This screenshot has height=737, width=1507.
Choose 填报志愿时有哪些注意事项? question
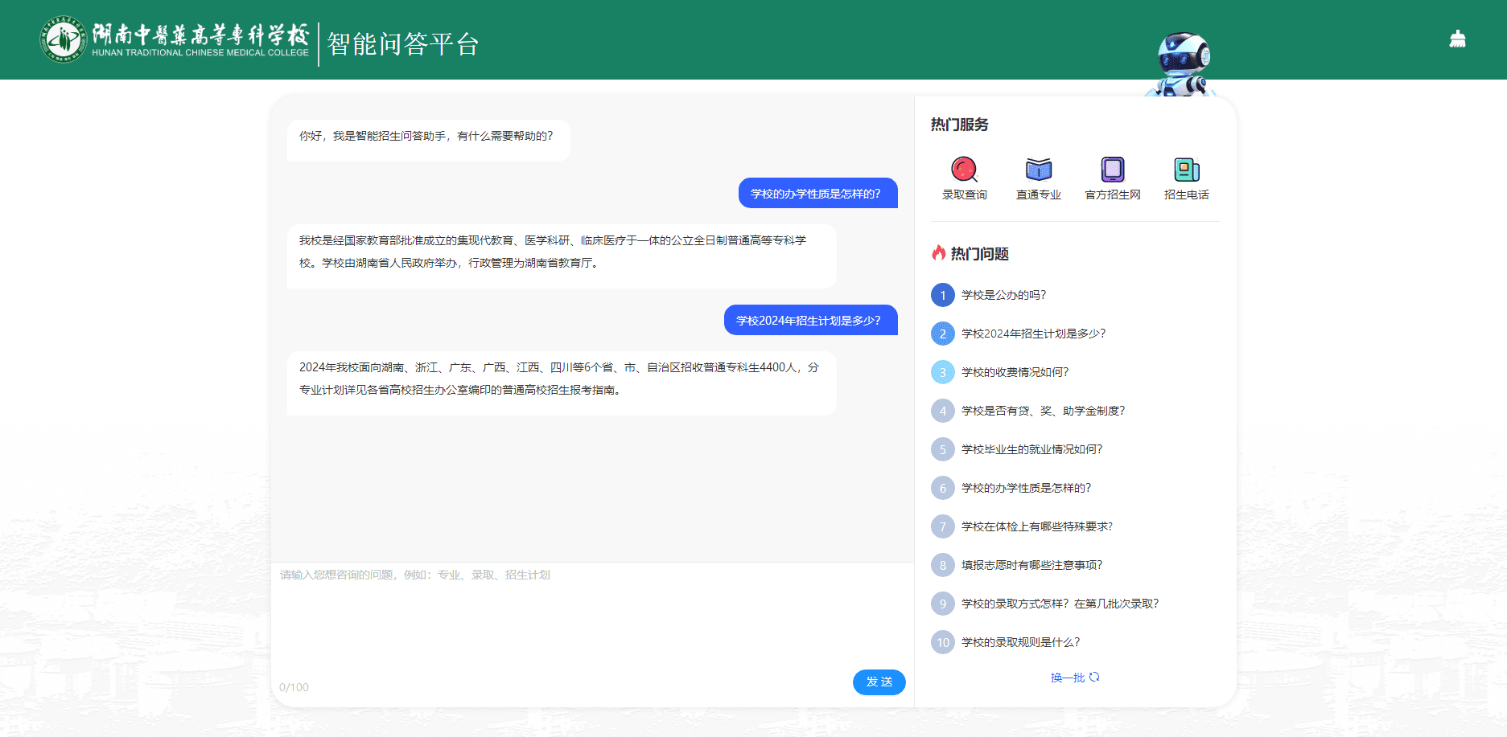[1031, 565]
